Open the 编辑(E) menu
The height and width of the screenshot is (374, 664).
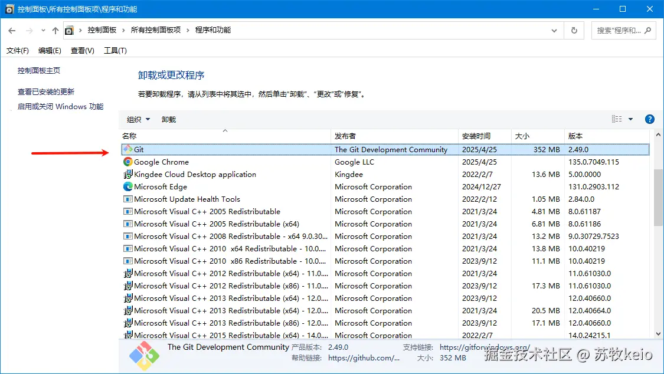pos(50,50)
